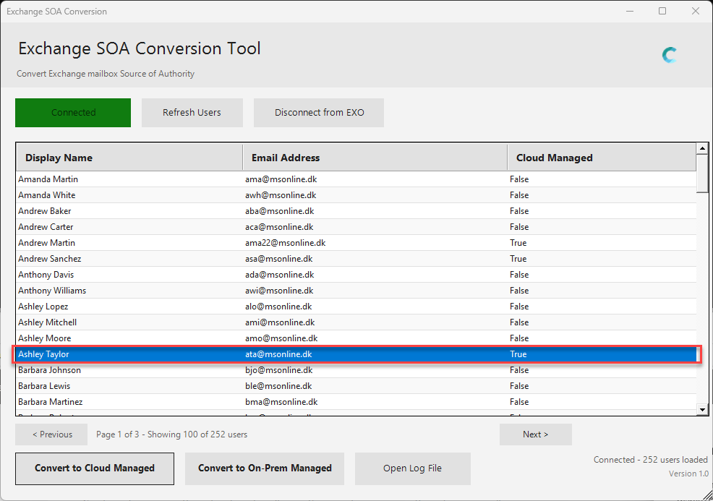
Task: Convert selected user to Cloud Managed
Action: pos(95,468)
